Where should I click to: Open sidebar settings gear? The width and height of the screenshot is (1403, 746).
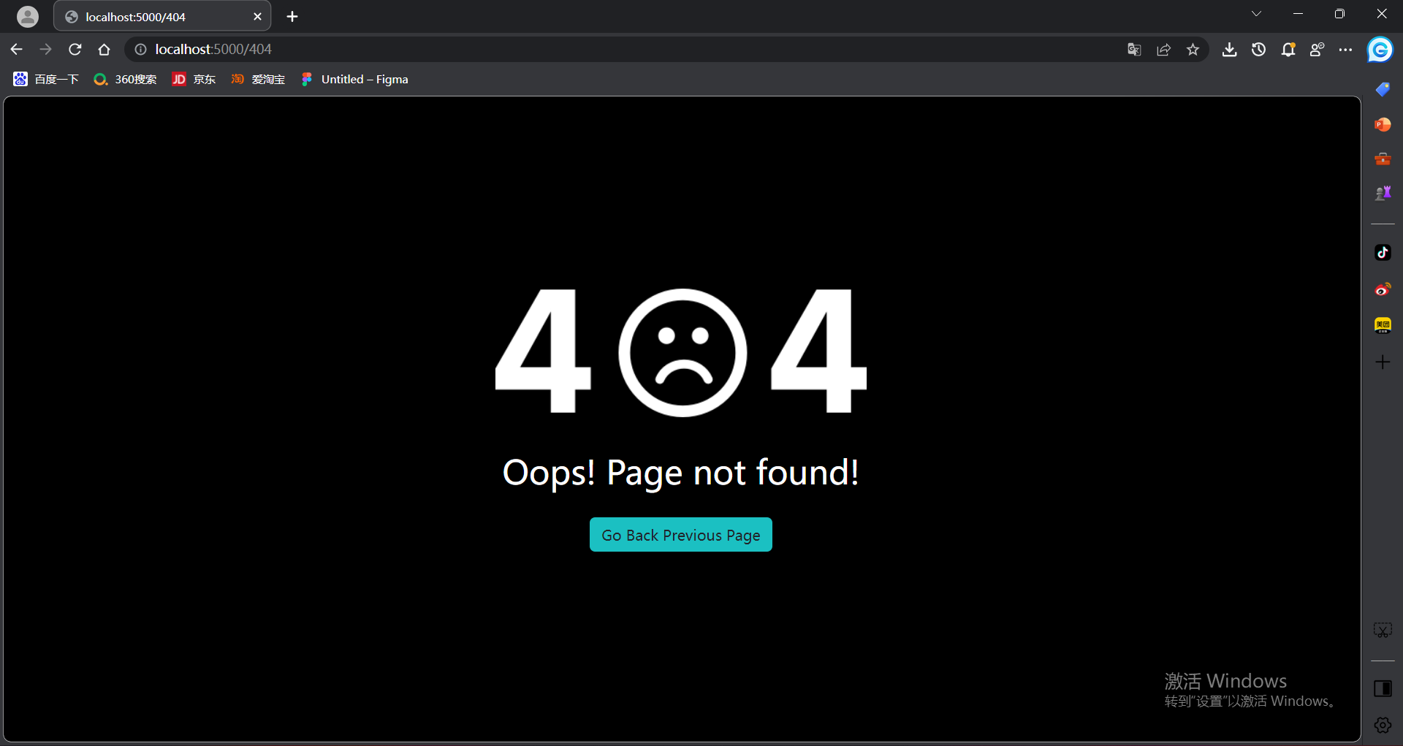point(1383,725)
